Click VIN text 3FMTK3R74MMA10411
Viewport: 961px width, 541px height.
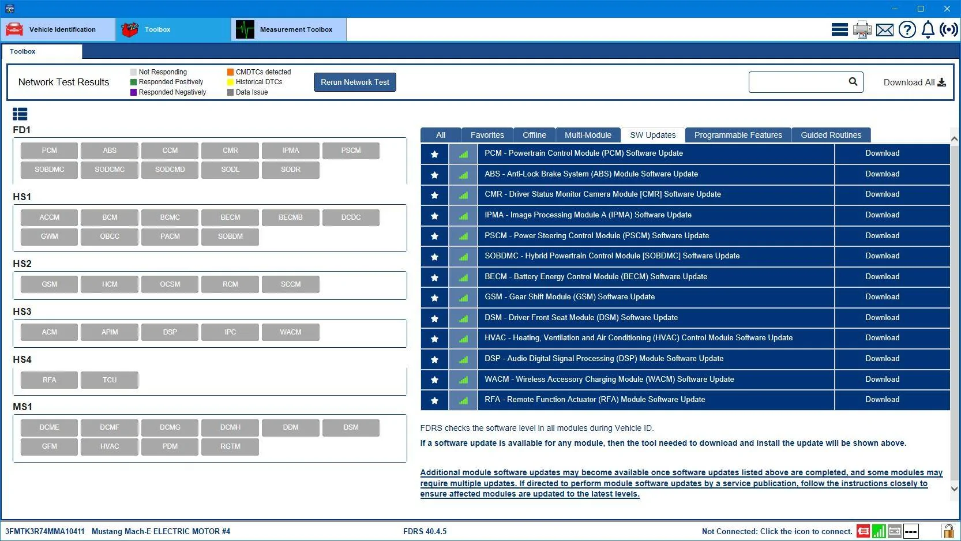[45, 532]
